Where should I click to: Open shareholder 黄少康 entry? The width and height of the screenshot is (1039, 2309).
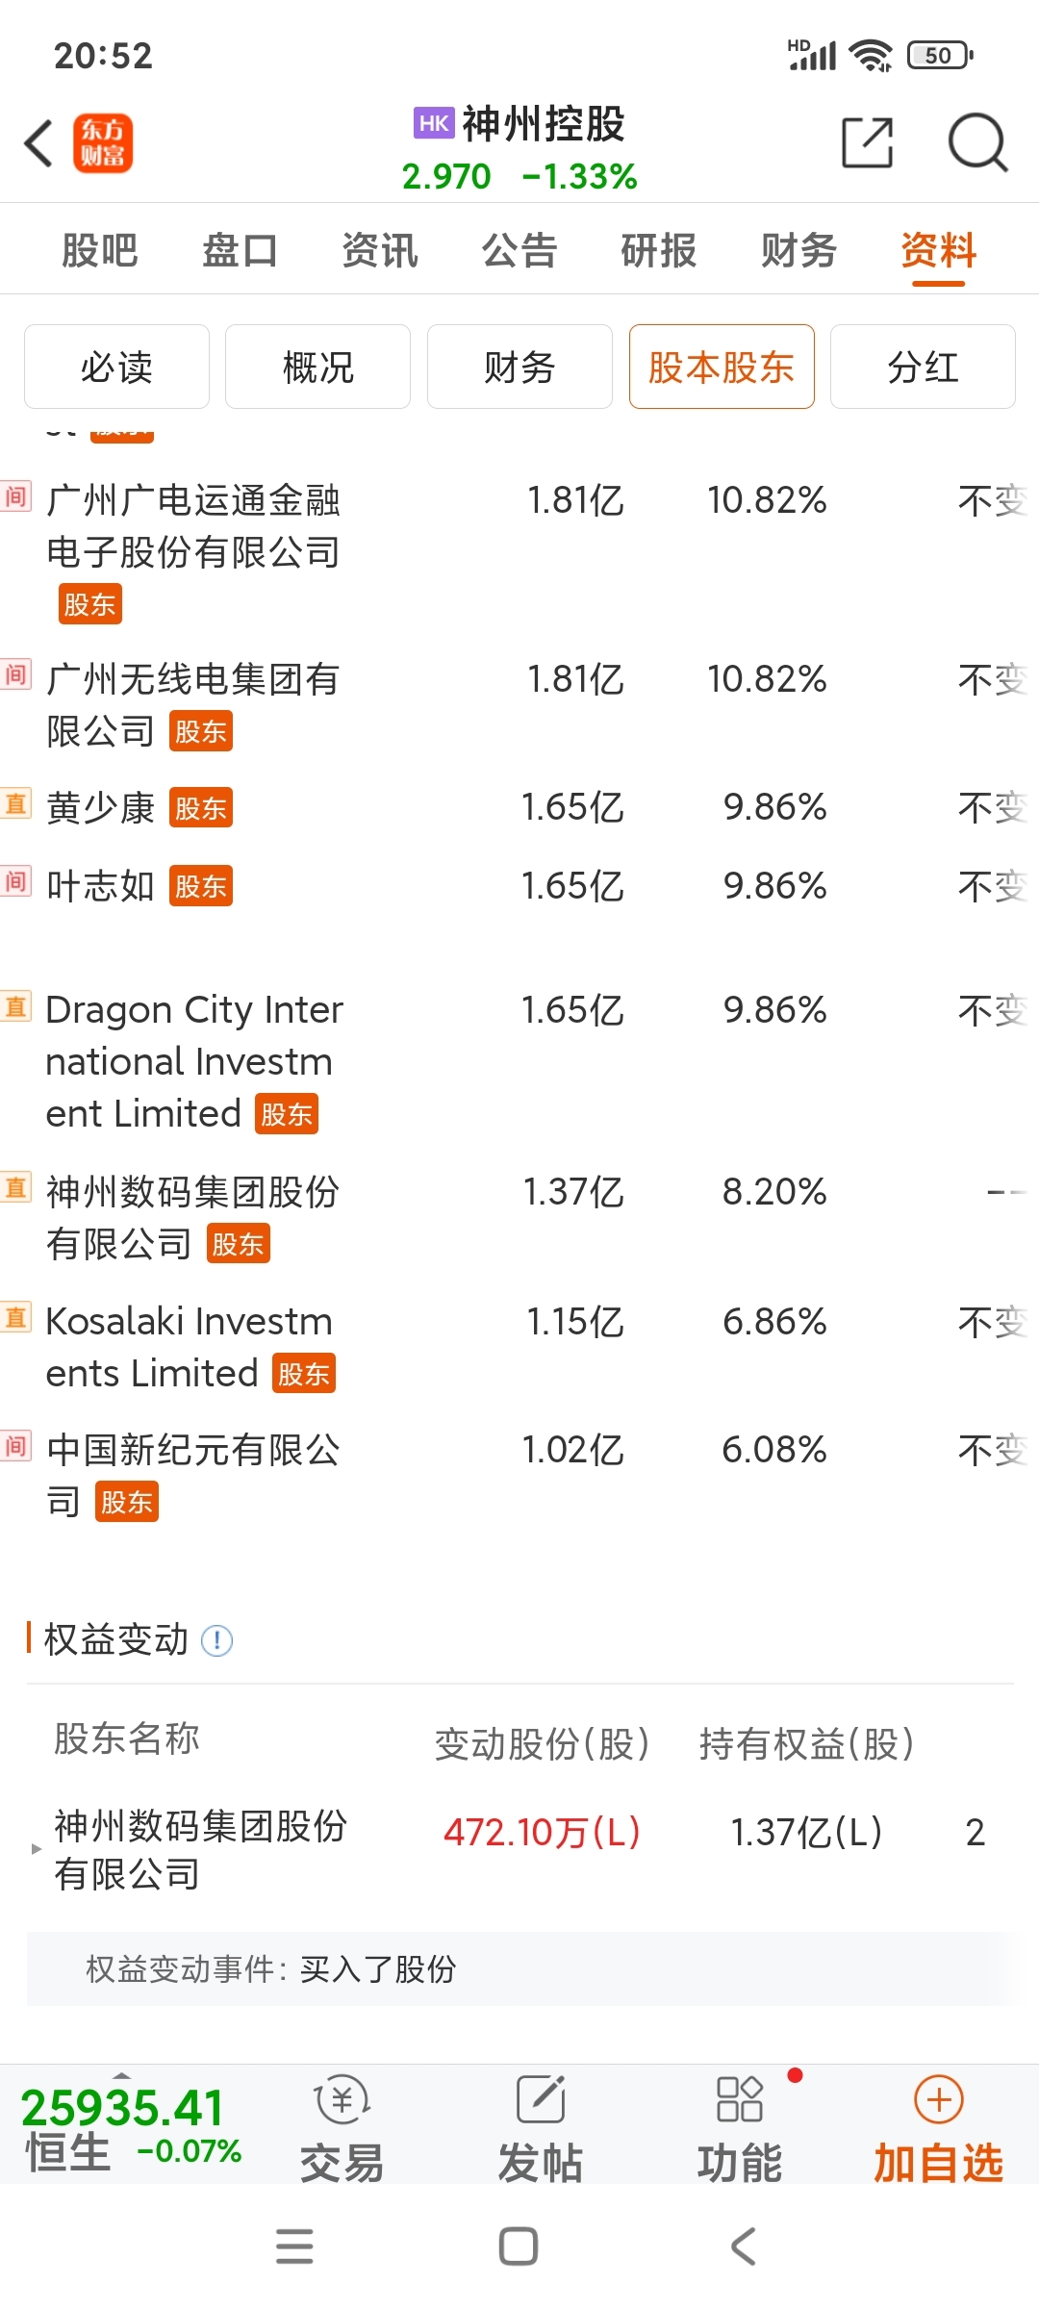pyautogui.click(x=101, y=808)
